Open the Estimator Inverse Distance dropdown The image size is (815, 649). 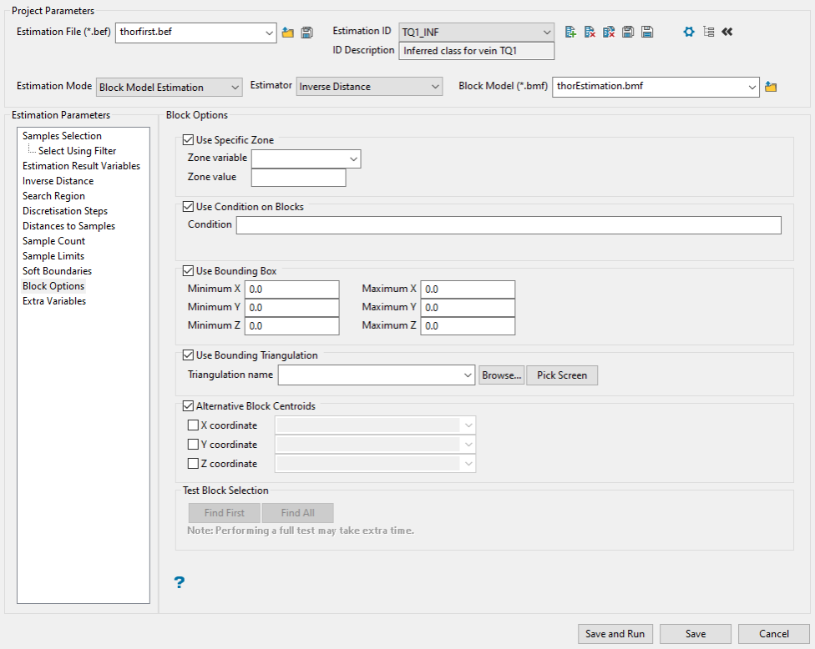(x=369, y=87)
